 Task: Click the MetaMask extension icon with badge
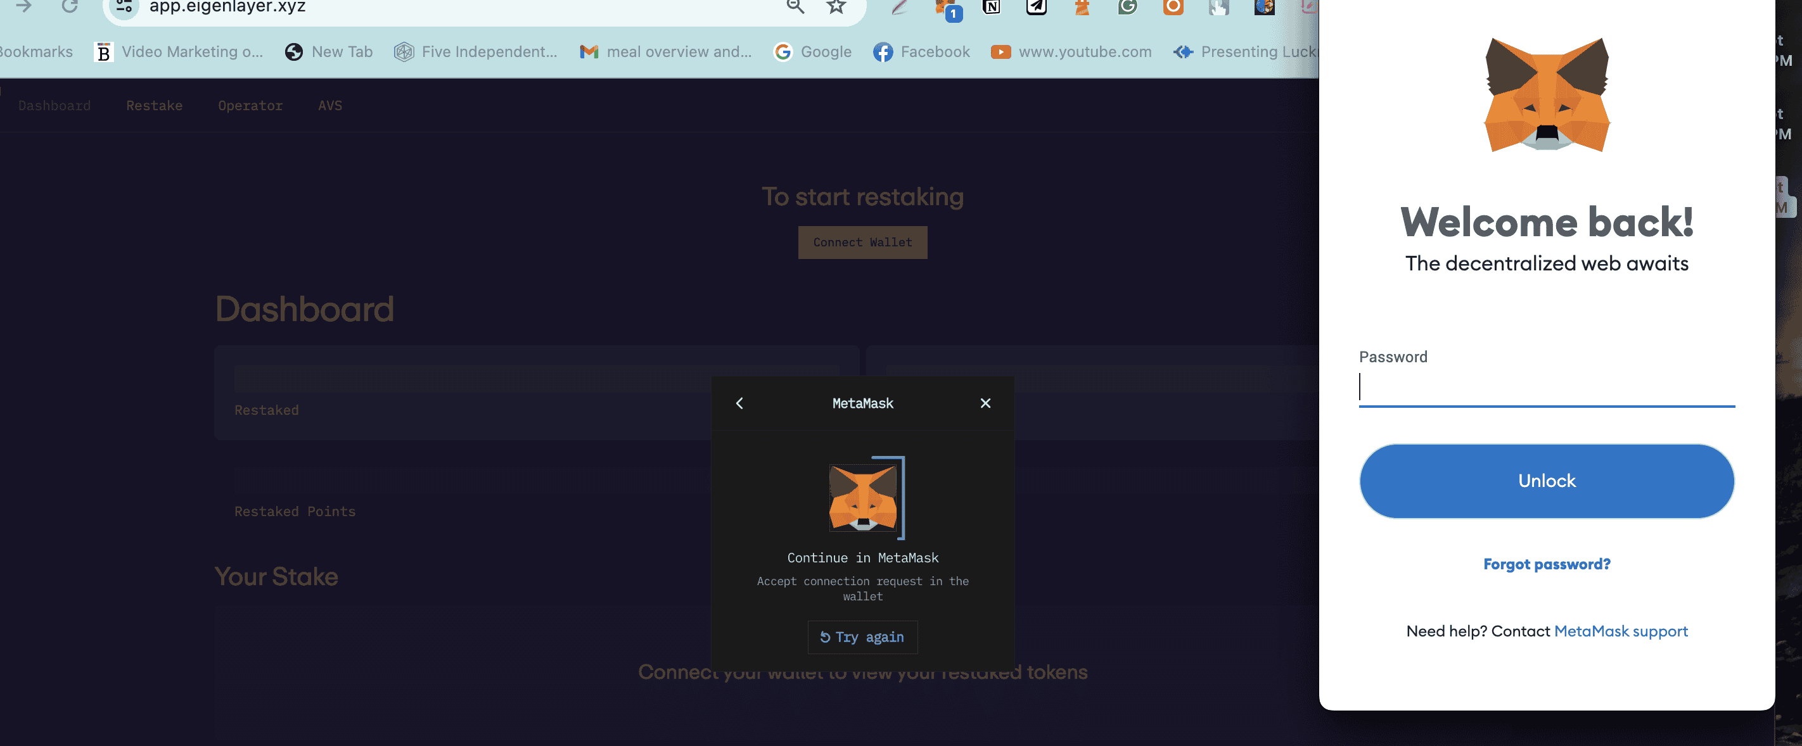[x=947, y=8]
